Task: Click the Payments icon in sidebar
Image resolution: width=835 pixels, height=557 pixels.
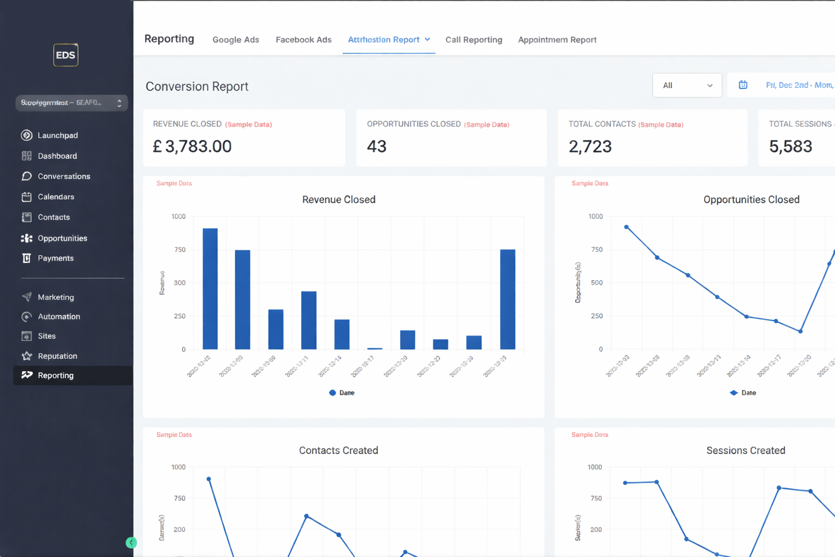Action: [x=26, y=258]
